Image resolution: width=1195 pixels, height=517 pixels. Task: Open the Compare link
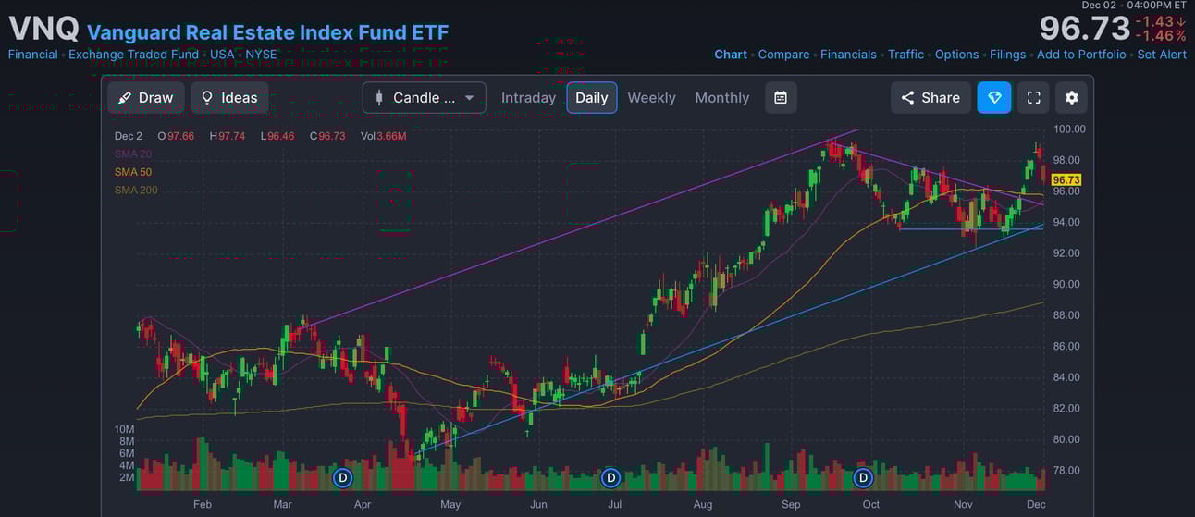pyautogui.click(x=783, y=55)
